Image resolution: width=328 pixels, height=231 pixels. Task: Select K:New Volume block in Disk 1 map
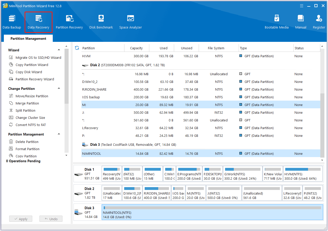point(273,174)
